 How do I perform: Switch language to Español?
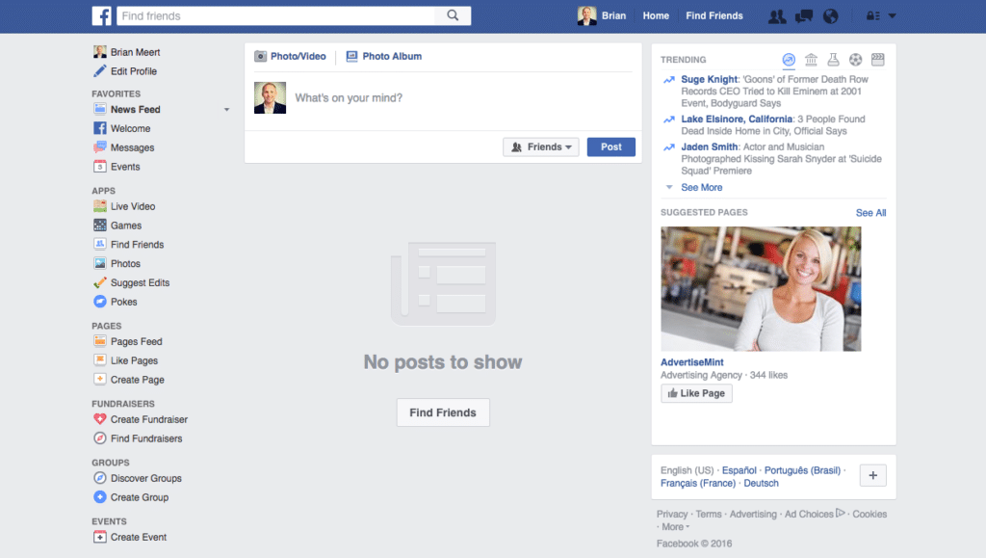pyautogui.click(x=739, y=470)
